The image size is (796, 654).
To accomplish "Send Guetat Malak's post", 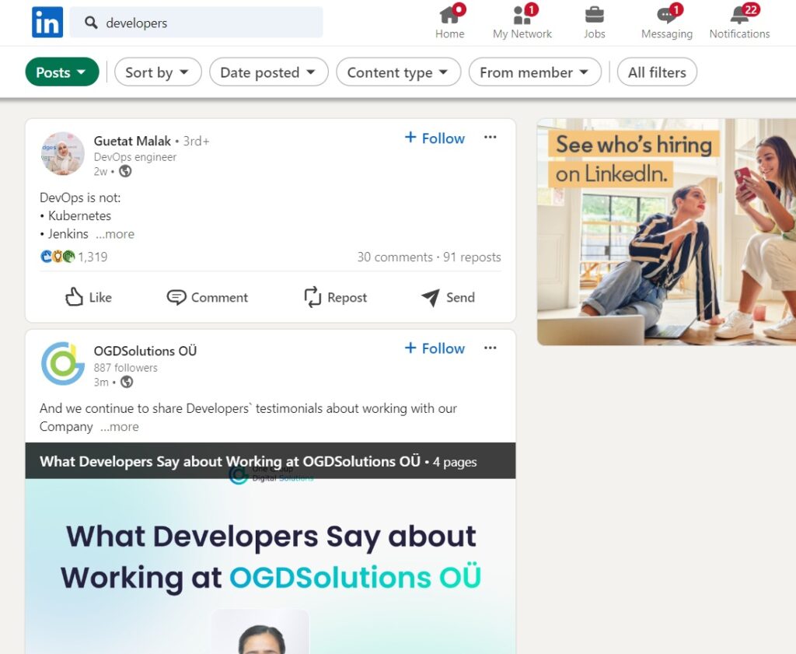I will (x=448, y=297).
